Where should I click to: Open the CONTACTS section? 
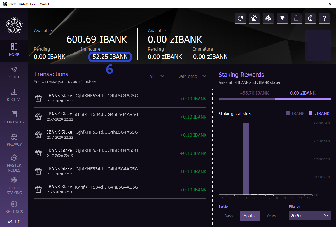pos(14,118)
